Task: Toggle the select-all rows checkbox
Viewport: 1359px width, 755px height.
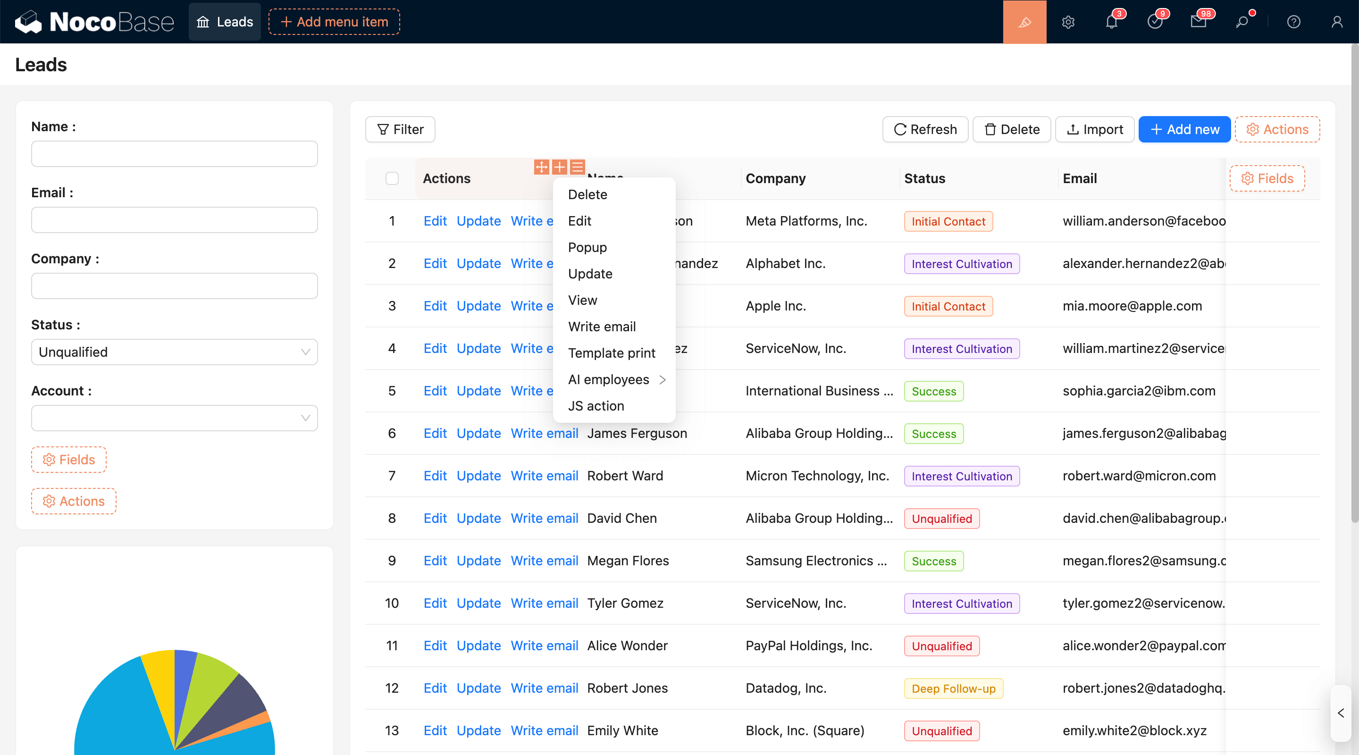Action: (392, 178)
